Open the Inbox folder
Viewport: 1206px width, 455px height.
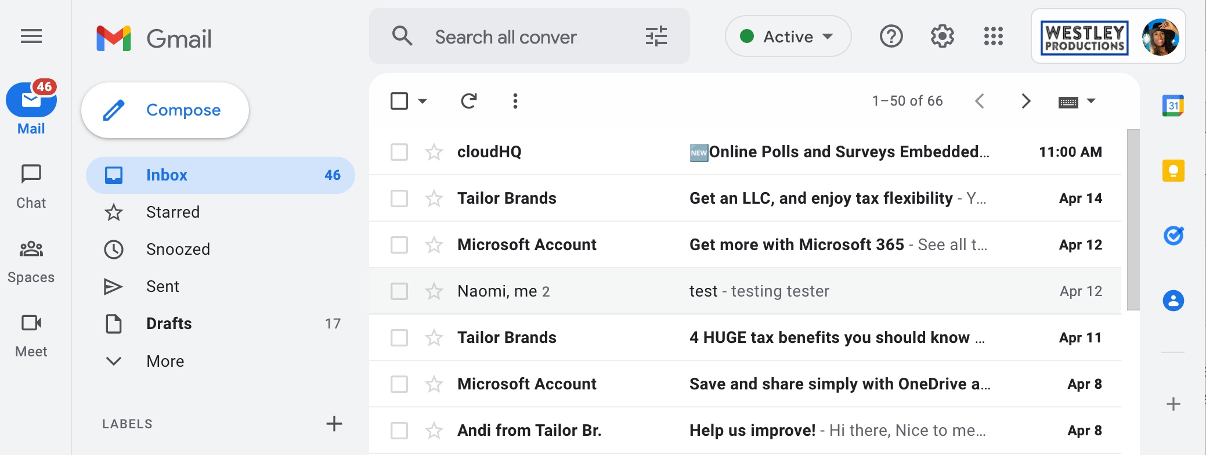221,175
